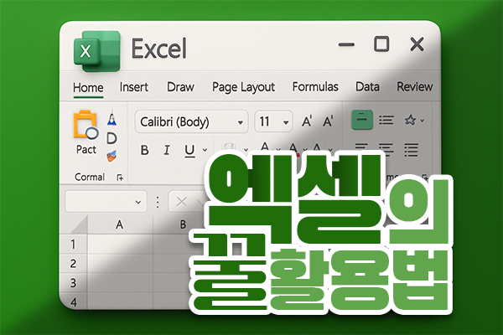Viewport: 503px width, 335px height.
Task: Maximize the Excel window
Action: pos(381,44)
